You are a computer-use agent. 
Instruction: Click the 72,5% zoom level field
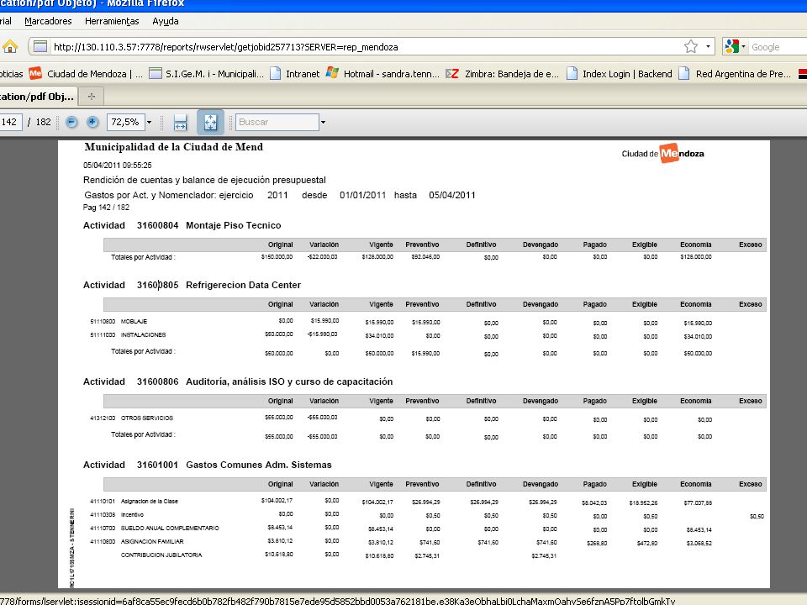pyautogui.click(x=125, y=122)
